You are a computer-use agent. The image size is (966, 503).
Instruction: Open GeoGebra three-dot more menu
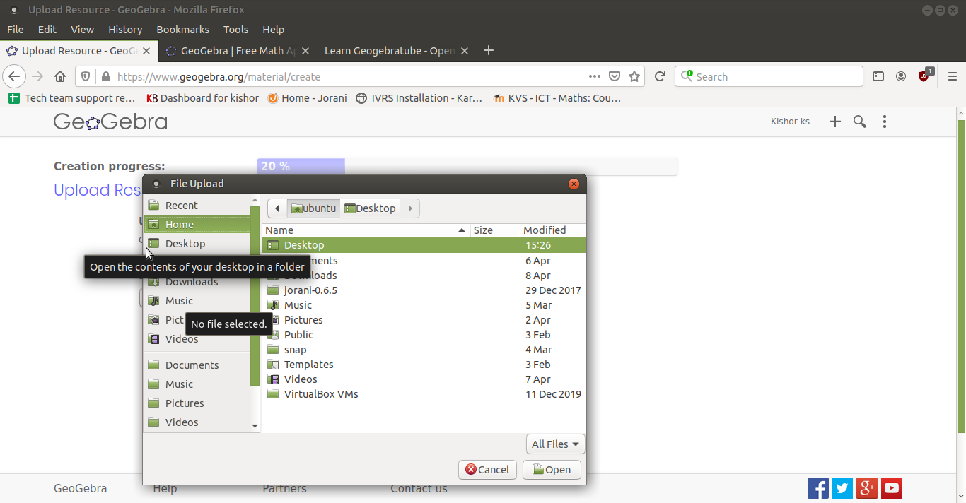click(x=885, y=122)
